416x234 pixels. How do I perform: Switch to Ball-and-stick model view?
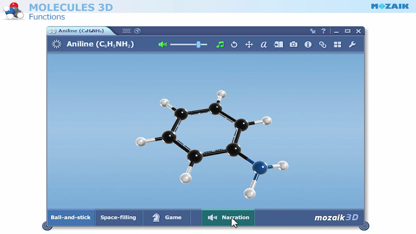[x=71, y=217]
